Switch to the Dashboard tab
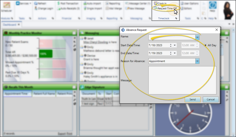236x137 pixels. click(9, 25)
